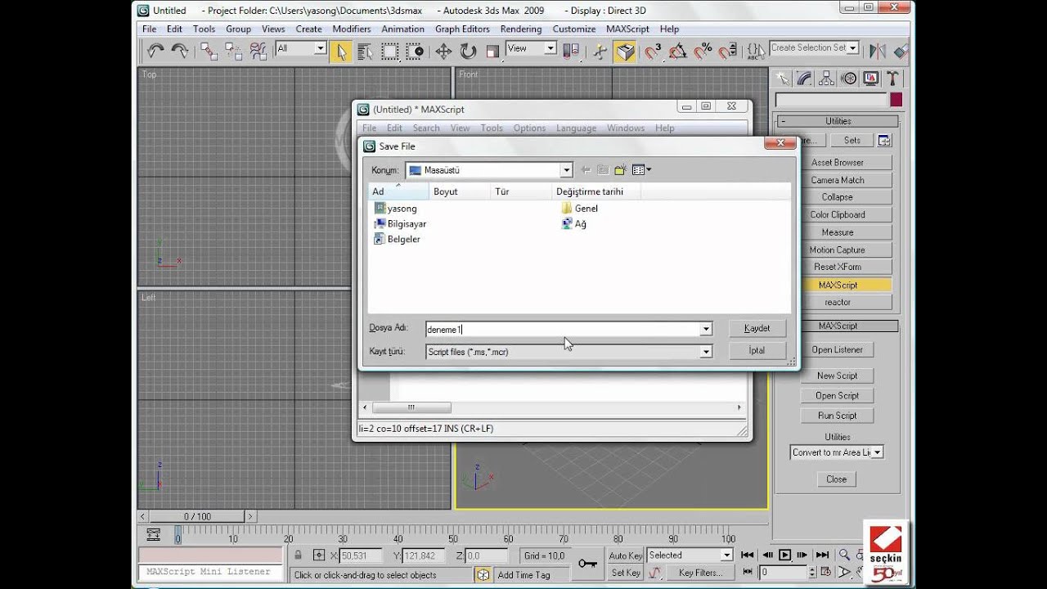Click Bind to Space Warp tool
The width and height of the screenshot is (1047, 589).
pos(258,52)
